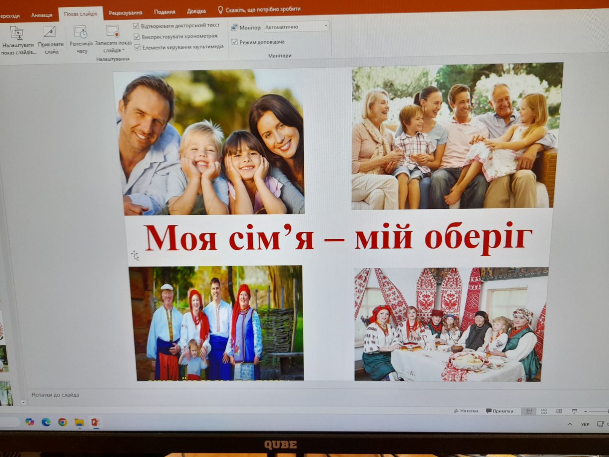Switch to Reading view icon
The image size is (609, 457).
[x=559, y=411]
